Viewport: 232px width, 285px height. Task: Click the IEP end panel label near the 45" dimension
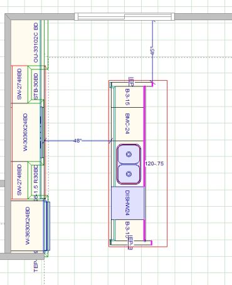click(x=131, y=81)
